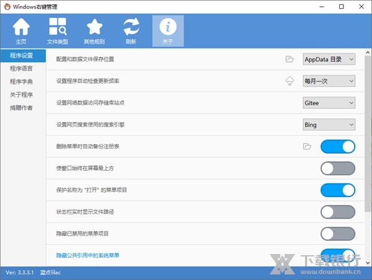Toggle 保护名称为"打开"的菜单项目 switch
Screen dimensions: 372x280
coord(338,190)
